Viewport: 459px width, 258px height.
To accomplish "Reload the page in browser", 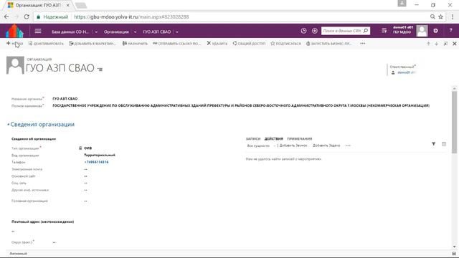I will [27, 17].
